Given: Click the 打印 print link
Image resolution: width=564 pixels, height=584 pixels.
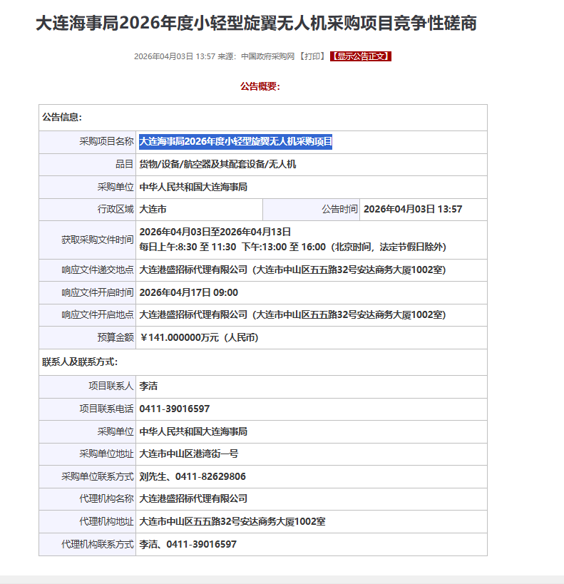Looking at the screenshot, I should click(313, 56).
